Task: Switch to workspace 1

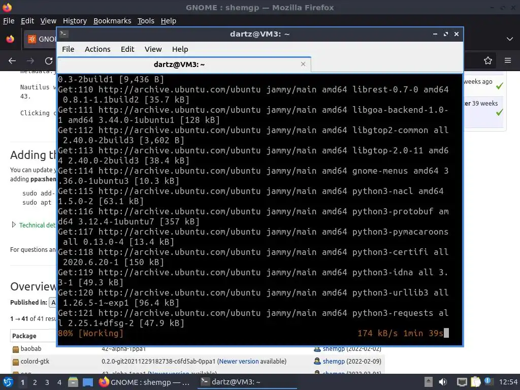Action: (22, 382)
